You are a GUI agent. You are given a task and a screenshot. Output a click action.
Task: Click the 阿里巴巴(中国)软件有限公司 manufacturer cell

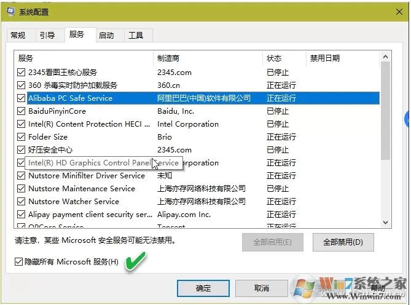point(204,98)
